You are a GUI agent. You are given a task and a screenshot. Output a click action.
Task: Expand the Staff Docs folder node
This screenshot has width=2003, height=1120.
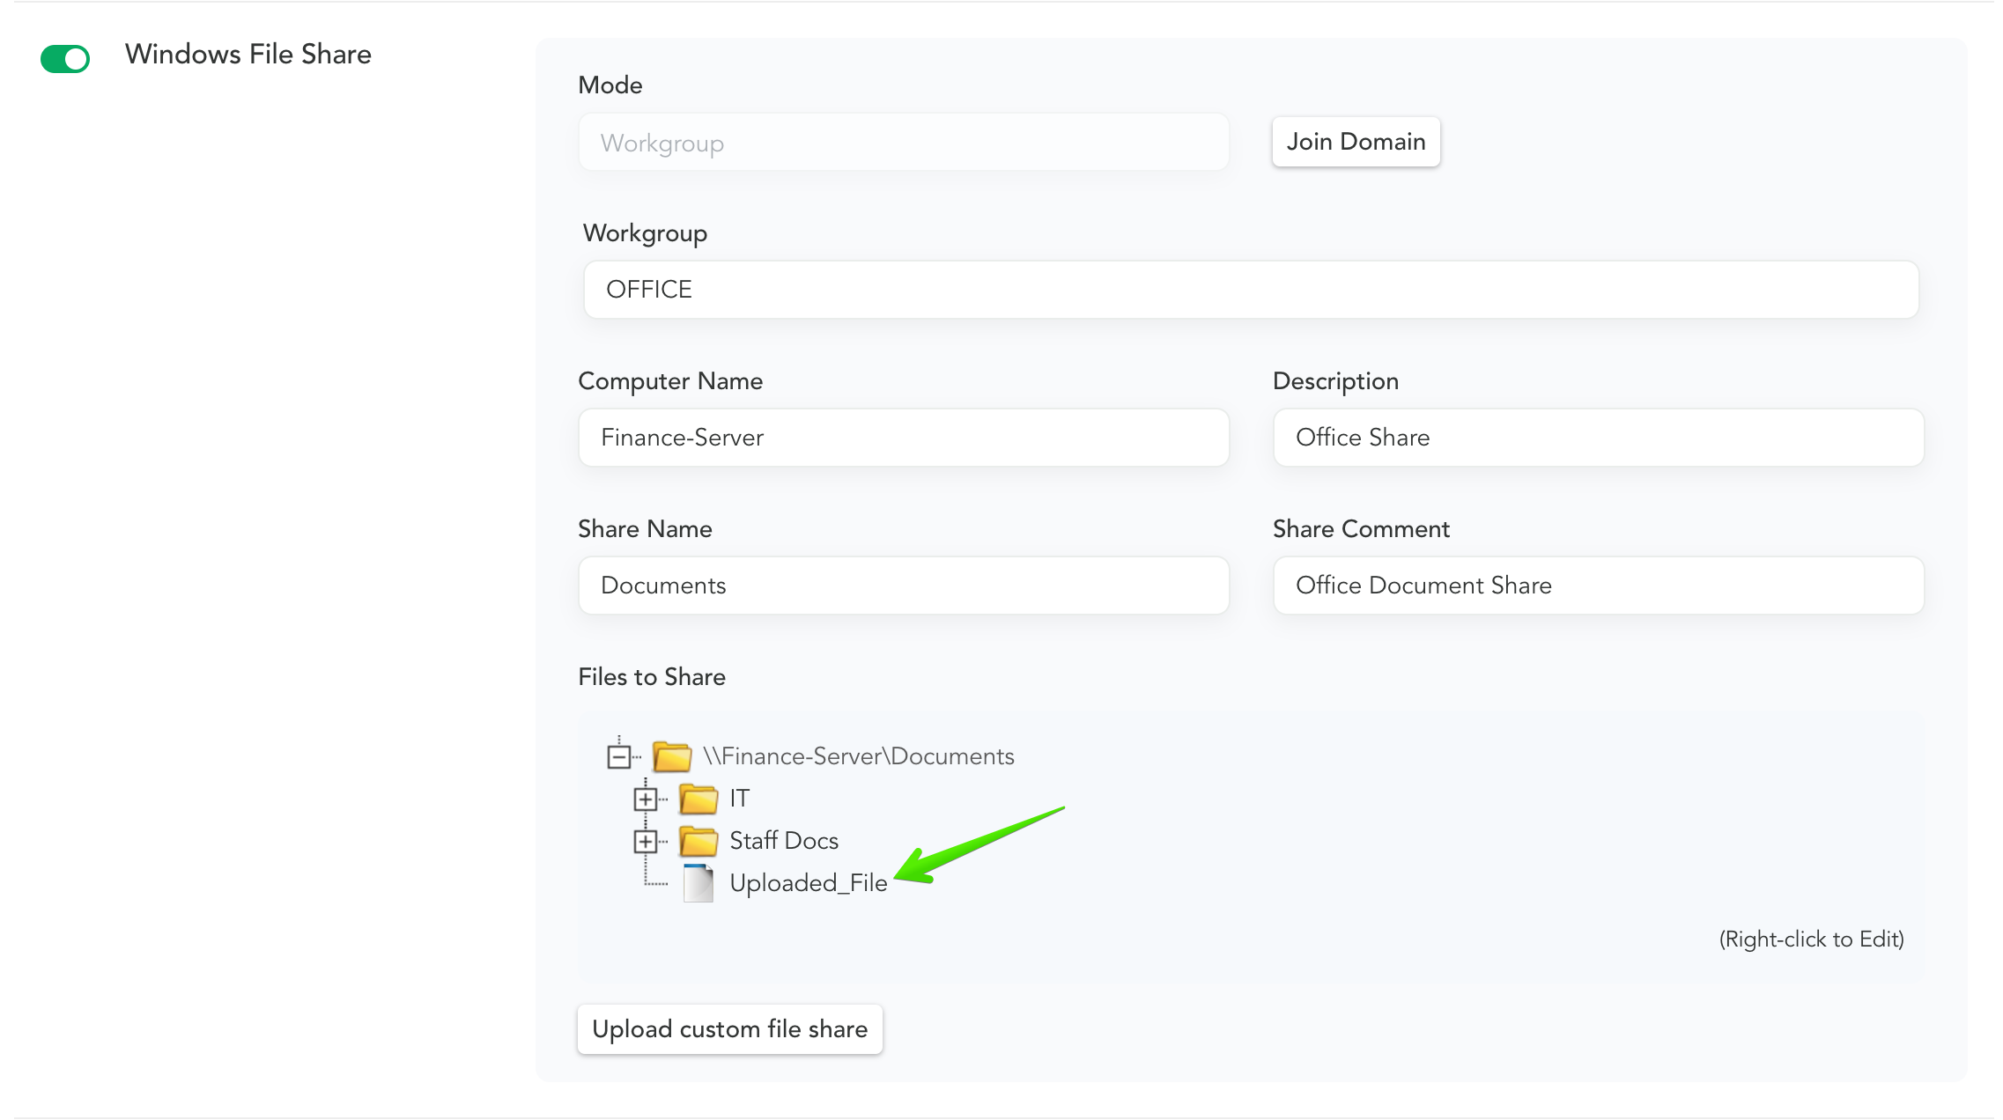[x=646, y=841]
